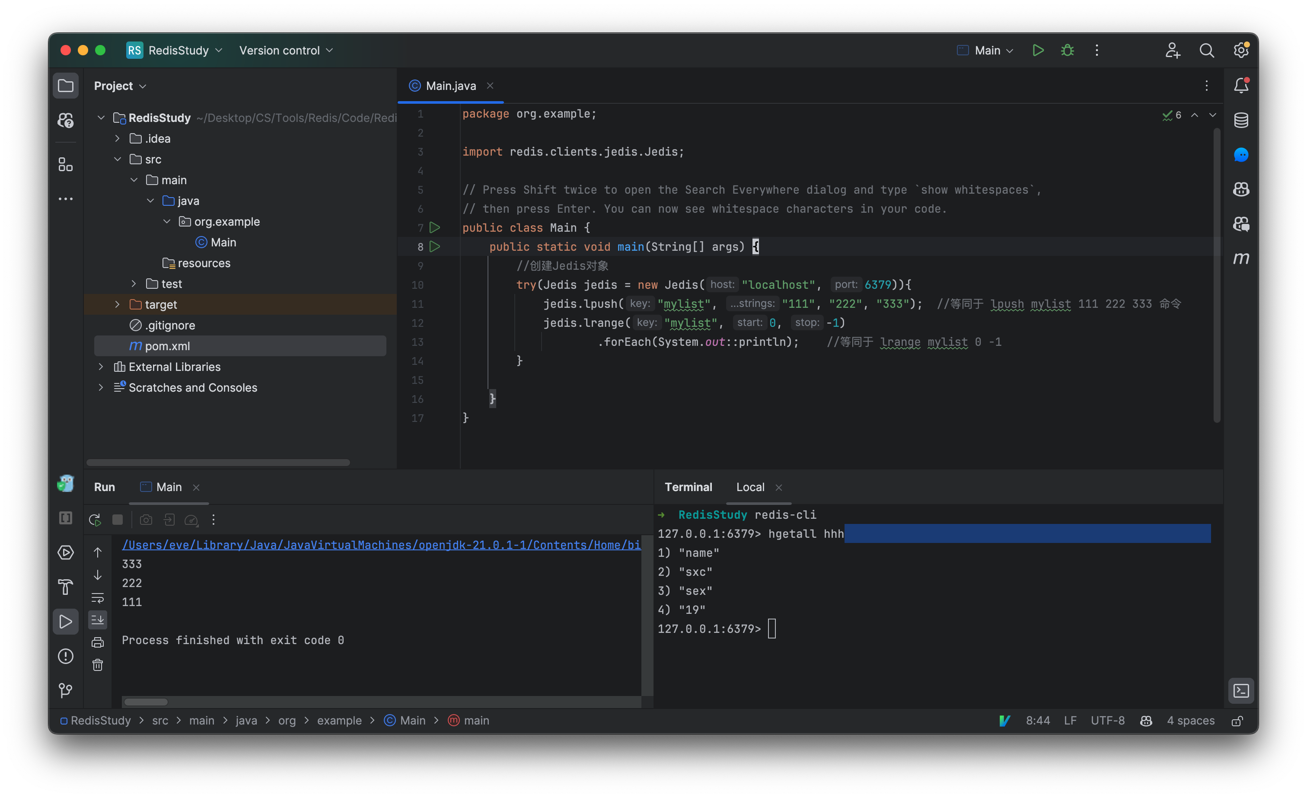Open the Git tool window icon
The width and height of the screenshot is (1307, 798).
(x=65, y=690)
